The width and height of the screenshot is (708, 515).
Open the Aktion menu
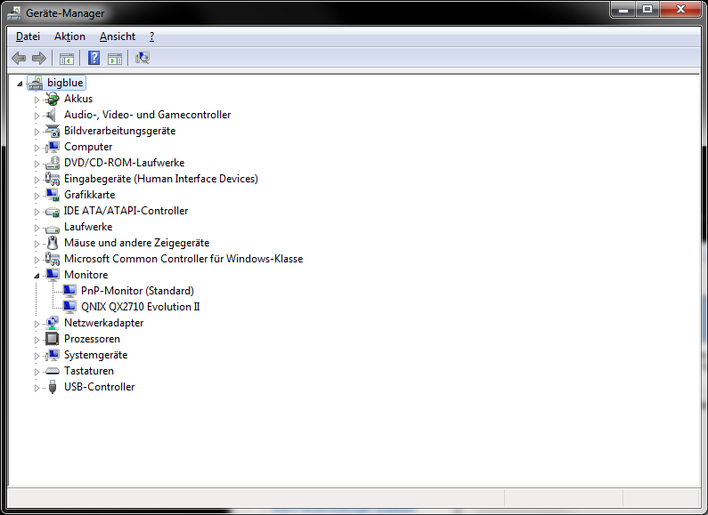[69, 36]
